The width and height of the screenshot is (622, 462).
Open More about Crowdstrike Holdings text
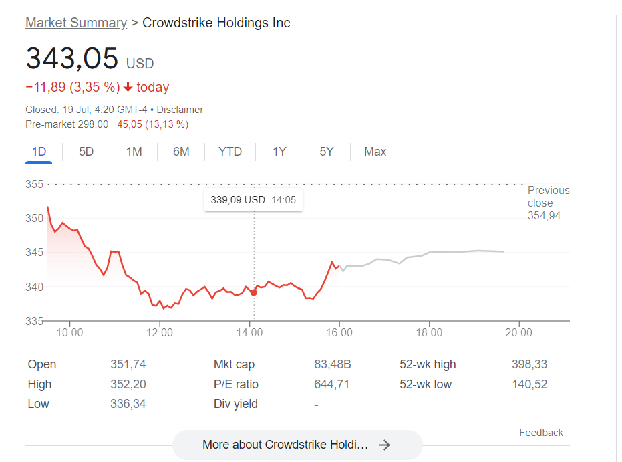pyautogui.click(x=285, y=445)
